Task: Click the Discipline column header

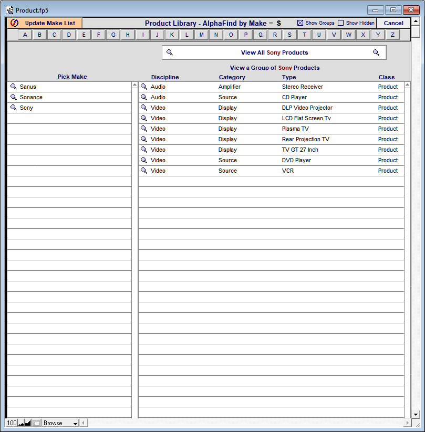Action: click(x=165, y=77)
